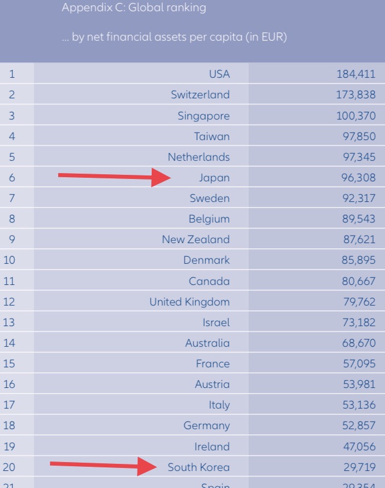This screenshot has width=385, height=488.
Task: Click the rank number 13 beside Israel
Action: pos(9,323)
